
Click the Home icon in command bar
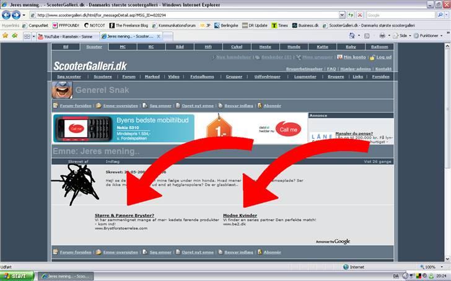tap(351, 36)
